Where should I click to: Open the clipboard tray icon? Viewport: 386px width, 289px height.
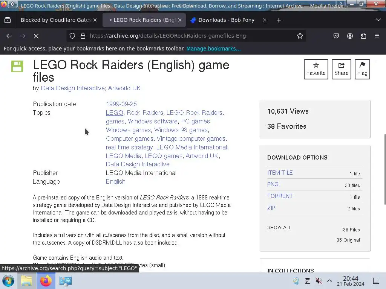[x=308, y=281]
